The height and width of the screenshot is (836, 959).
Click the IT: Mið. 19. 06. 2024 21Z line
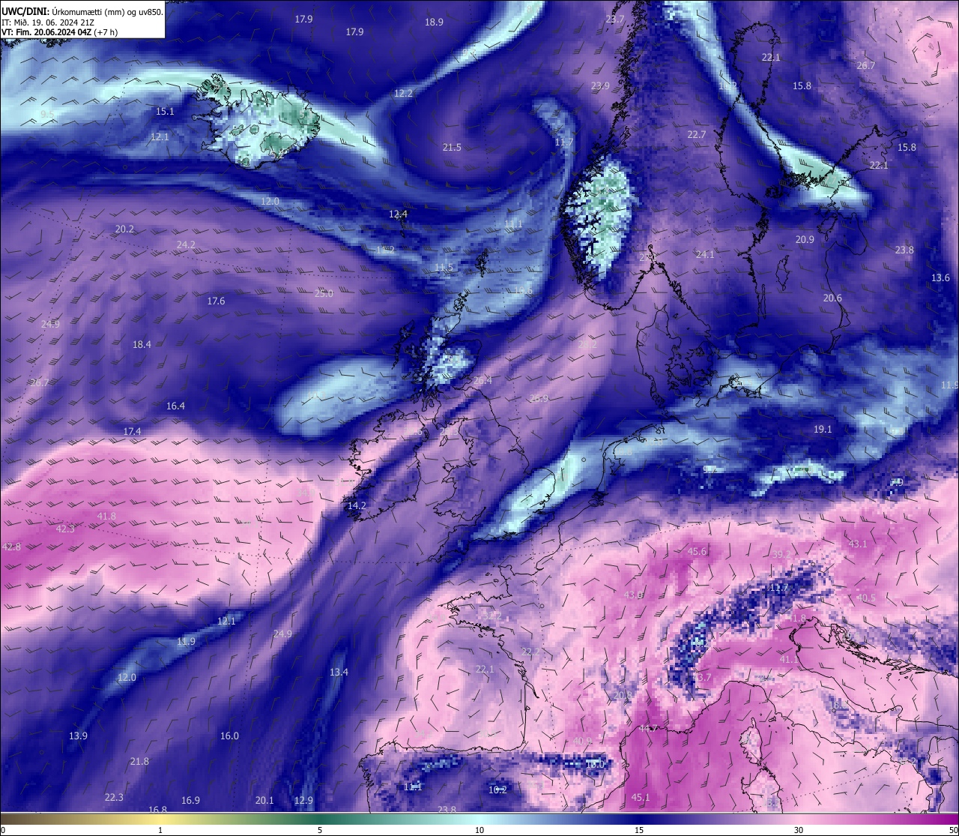48,22
